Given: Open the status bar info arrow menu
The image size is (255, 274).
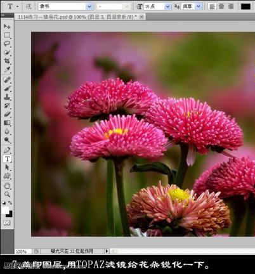Looking at the screenshot, I should 107,251.
